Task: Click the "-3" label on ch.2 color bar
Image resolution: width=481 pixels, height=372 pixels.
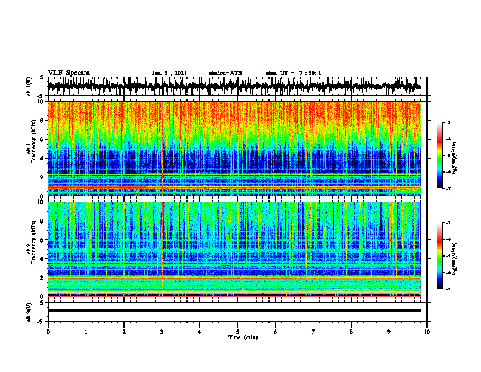Action: tap(448, 223)
